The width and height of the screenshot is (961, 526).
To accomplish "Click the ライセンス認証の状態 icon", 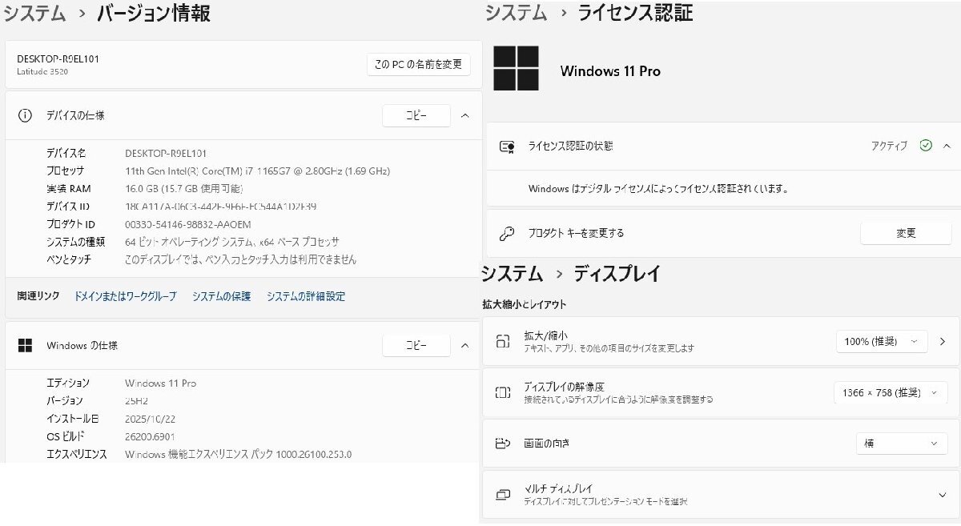I will click(508, 147).
